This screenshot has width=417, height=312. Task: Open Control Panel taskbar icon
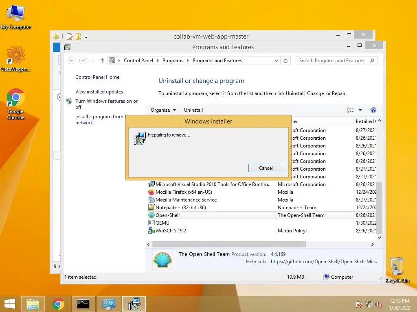coord(108,304)
